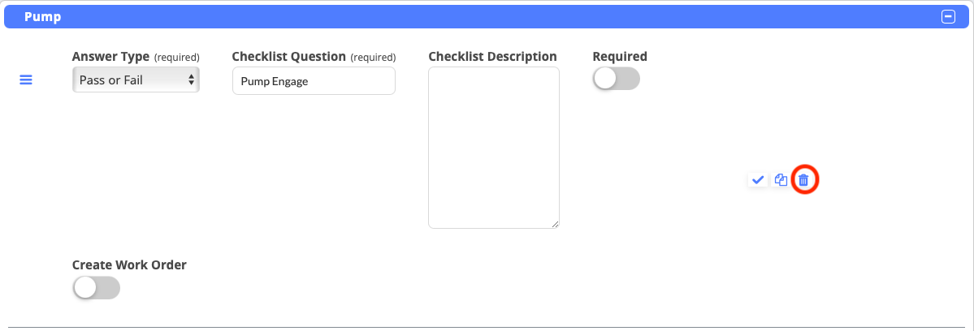Click the Pump section title text
The height and width of the screenshot is (331, 974).
[43, 16]
